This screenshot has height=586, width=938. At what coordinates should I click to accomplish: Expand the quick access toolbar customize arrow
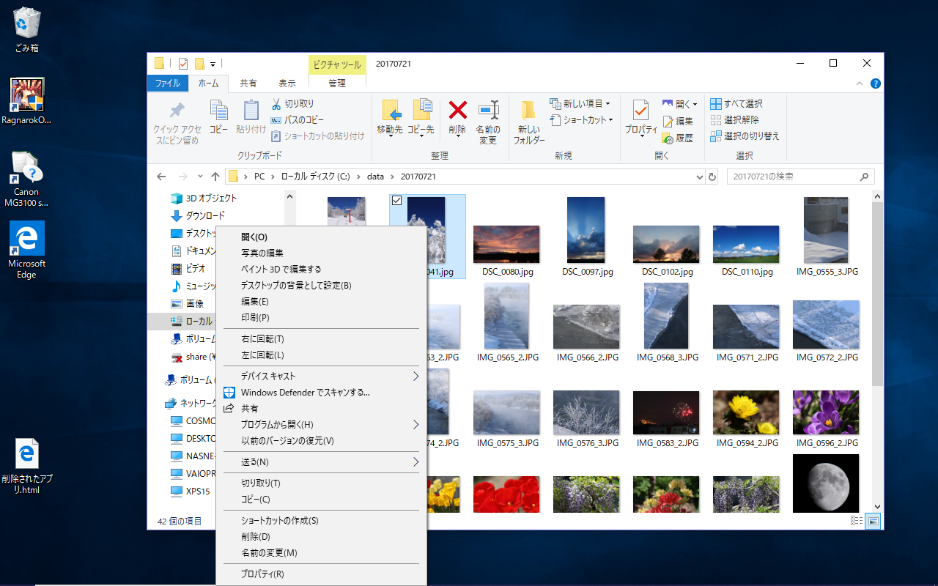click(x=213, y=64)
